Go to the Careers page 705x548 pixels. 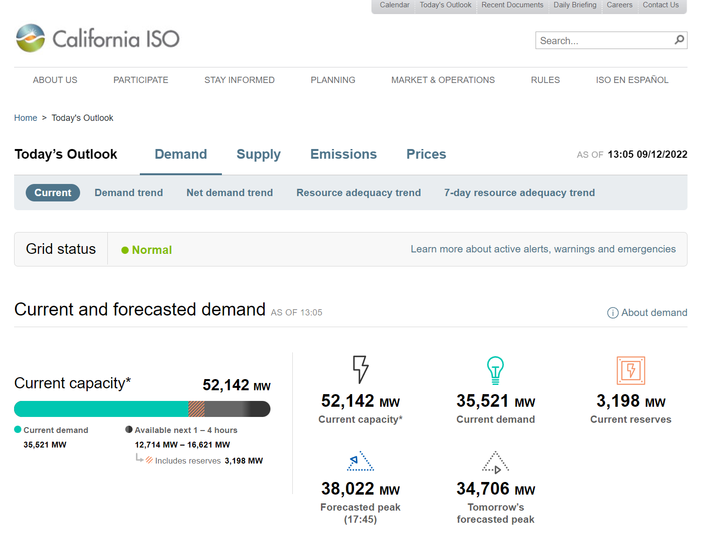coord(620,5)
